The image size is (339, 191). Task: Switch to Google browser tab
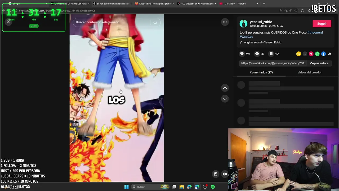tap(28, 3)
